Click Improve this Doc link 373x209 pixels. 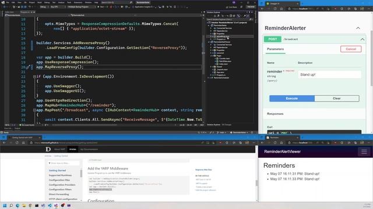coord(203,170)
